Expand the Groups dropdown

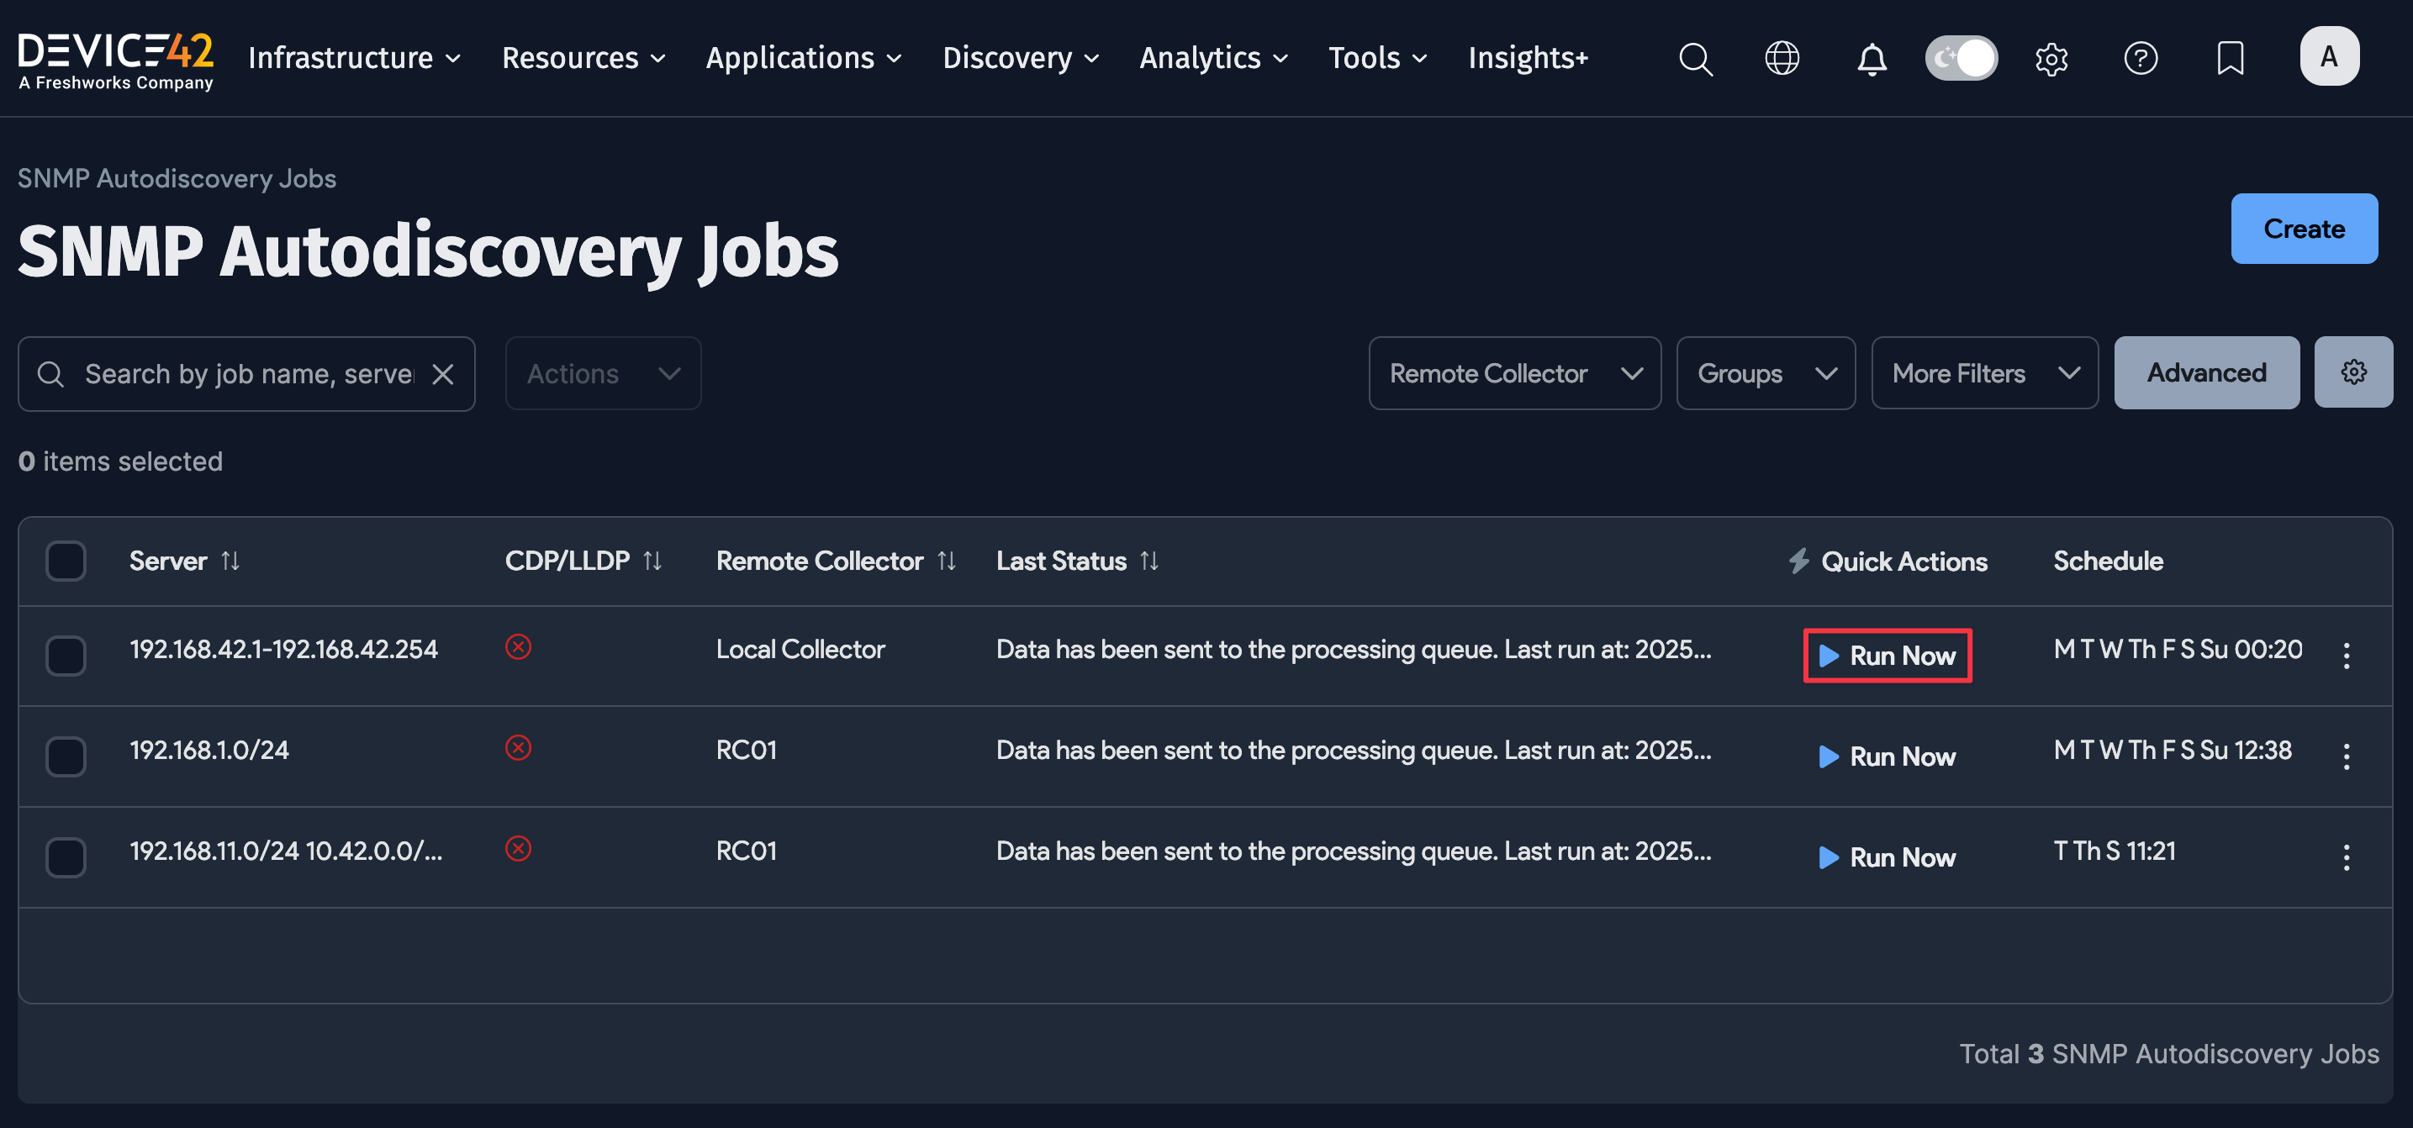1765,372
